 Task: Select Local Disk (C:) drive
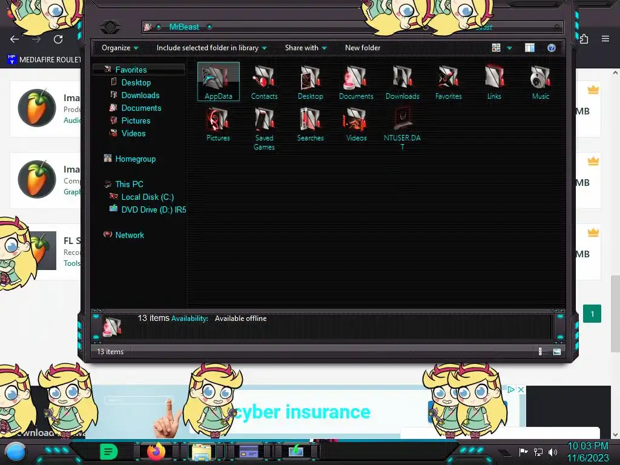click(148, 197)
